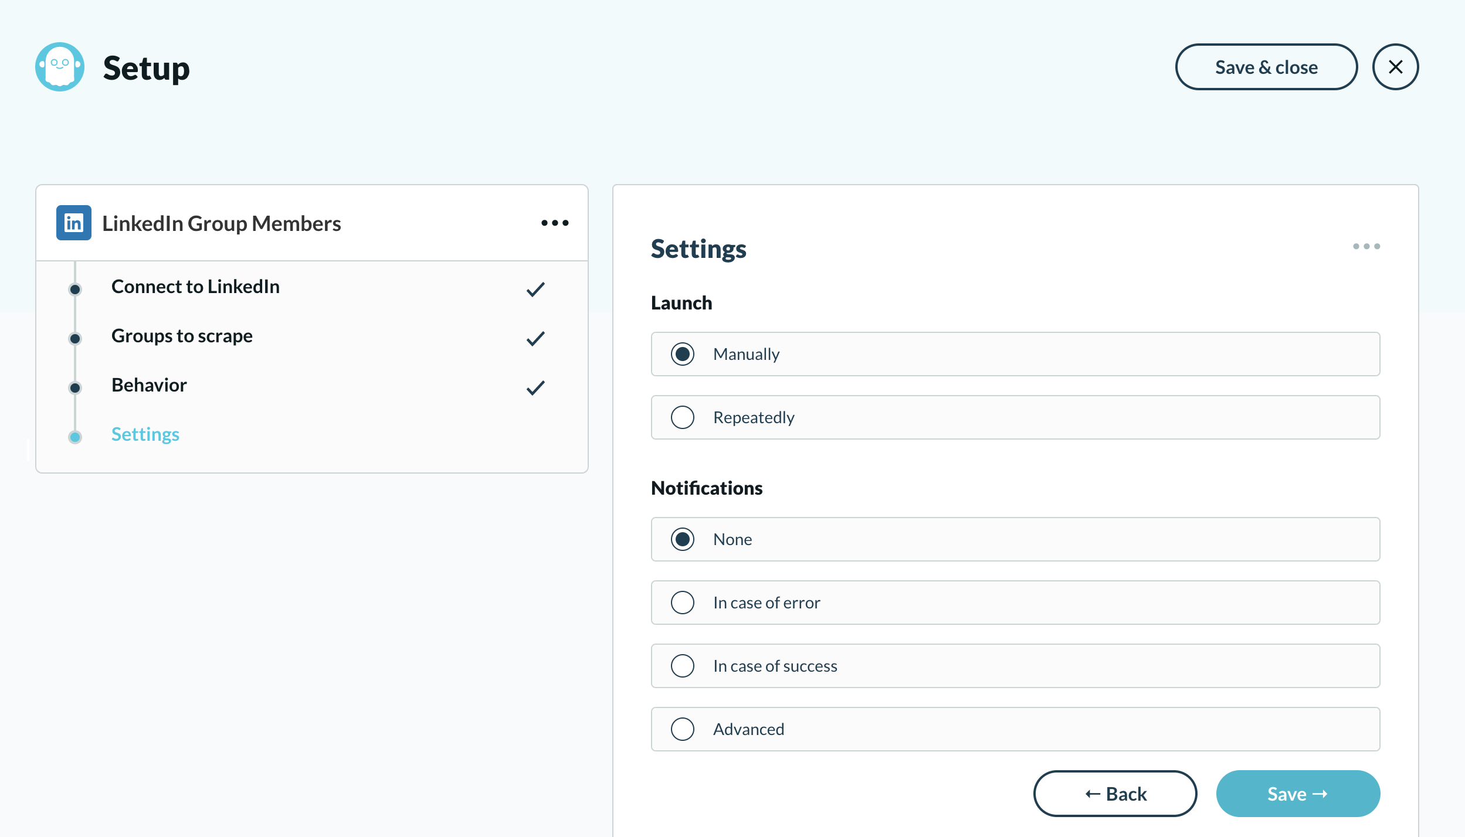
Task: Select In case of error notification
Action: tap(1016, 603)
